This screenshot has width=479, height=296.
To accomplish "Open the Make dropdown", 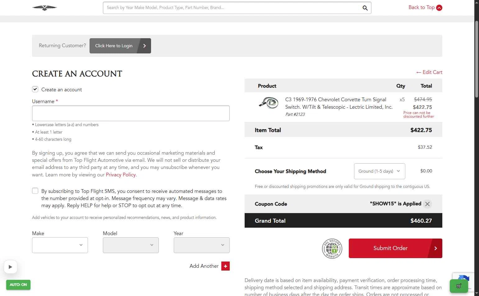I will coord(60,245).
